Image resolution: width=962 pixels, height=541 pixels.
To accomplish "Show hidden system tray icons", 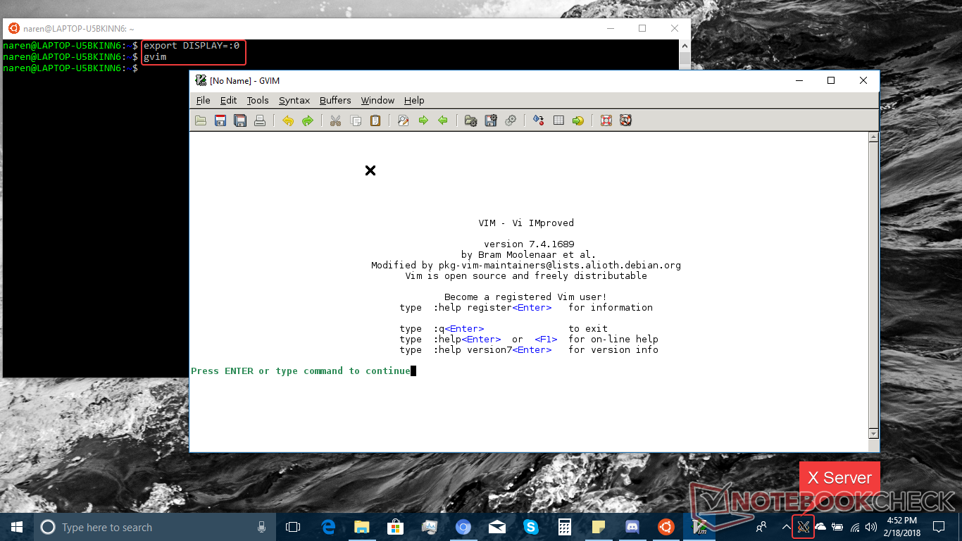I will [x=786, y=527].
